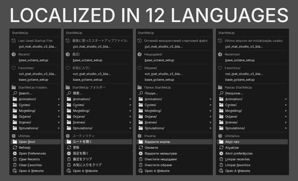Click heart icon next to Favoritos/
Screen dimensions: 298x181
220,68
